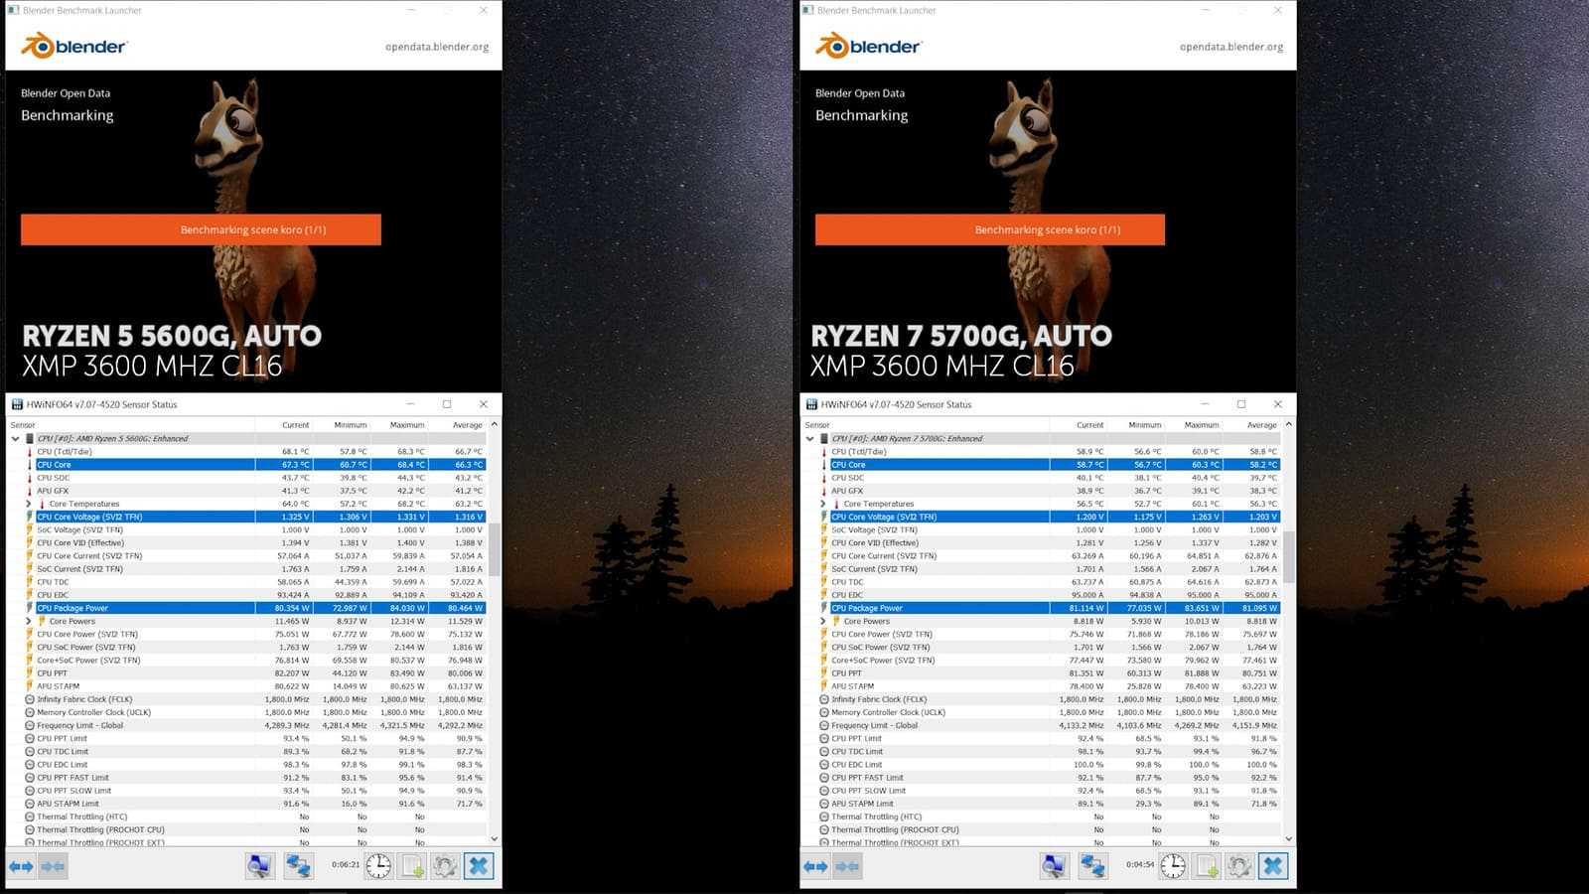The width and height of the screenshot is (1589, 894).
Task: Click the log-to-file icon in left HWiNFO toolbar
Action: tap(412, 866)
